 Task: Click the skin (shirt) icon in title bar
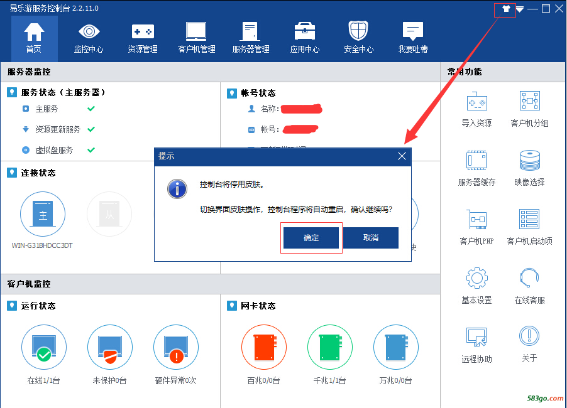pos(506,9)
